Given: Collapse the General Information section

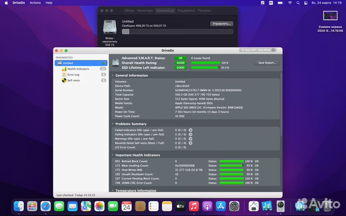Looking at the screenshot, I should [x=113, y=75].
